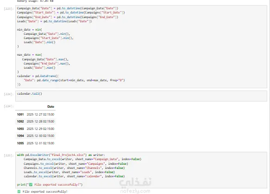
Task: Click Leads["Date"].min() argument line
Action: coord(40,42)
